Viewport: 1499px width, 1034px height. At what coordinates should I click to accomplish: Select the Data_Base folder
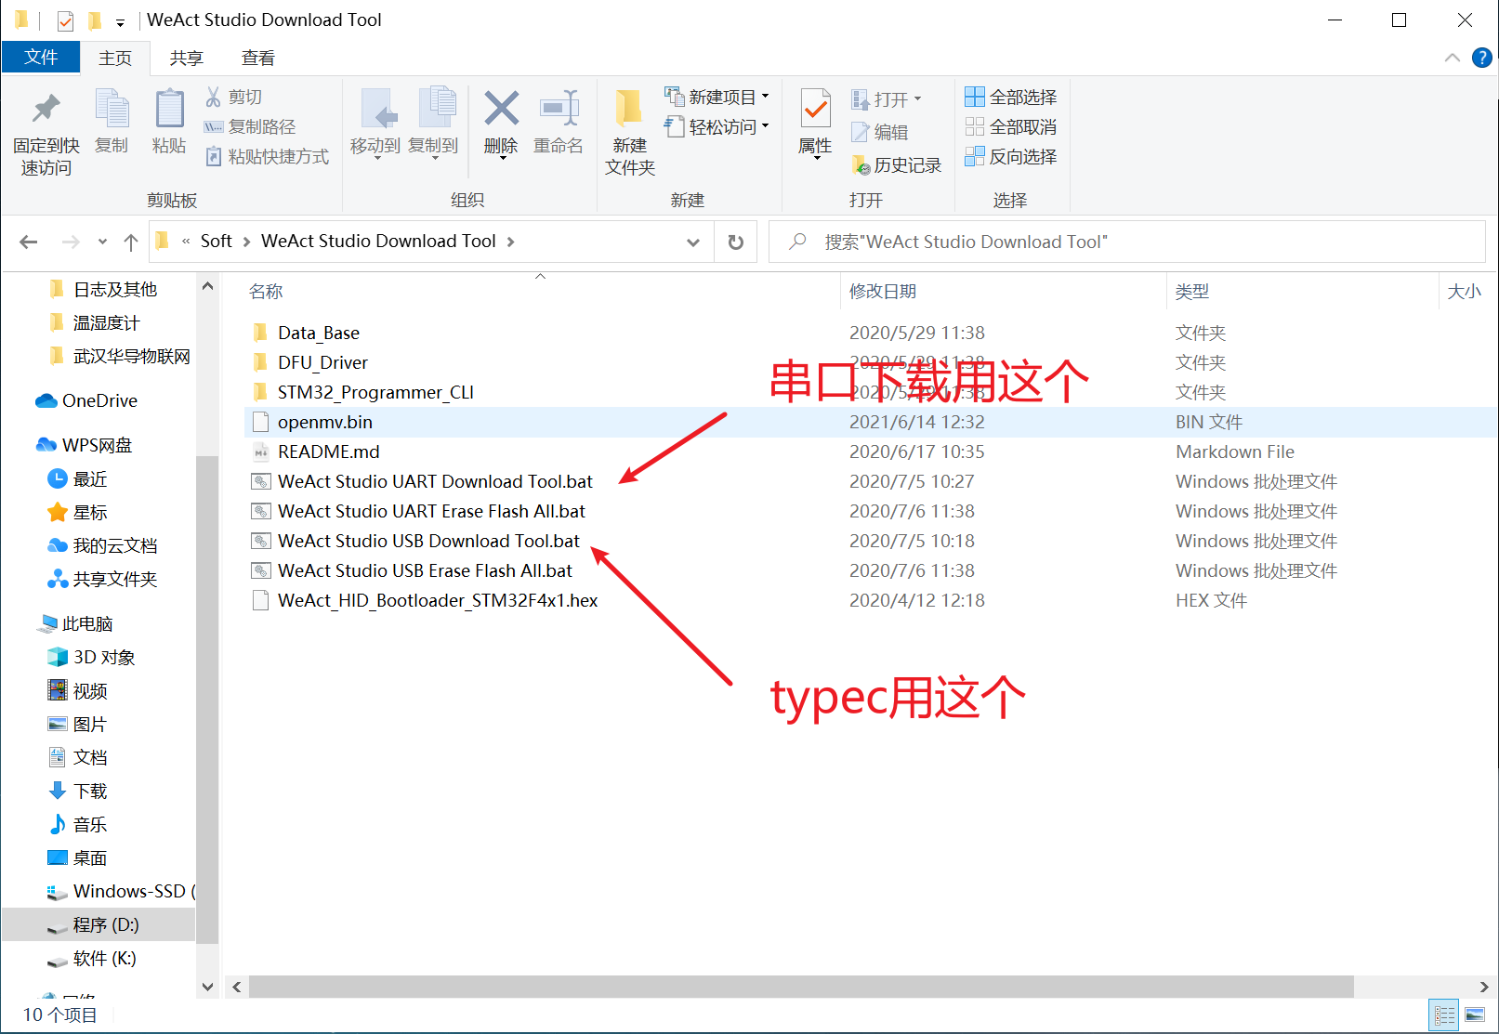tap(318, 333)
